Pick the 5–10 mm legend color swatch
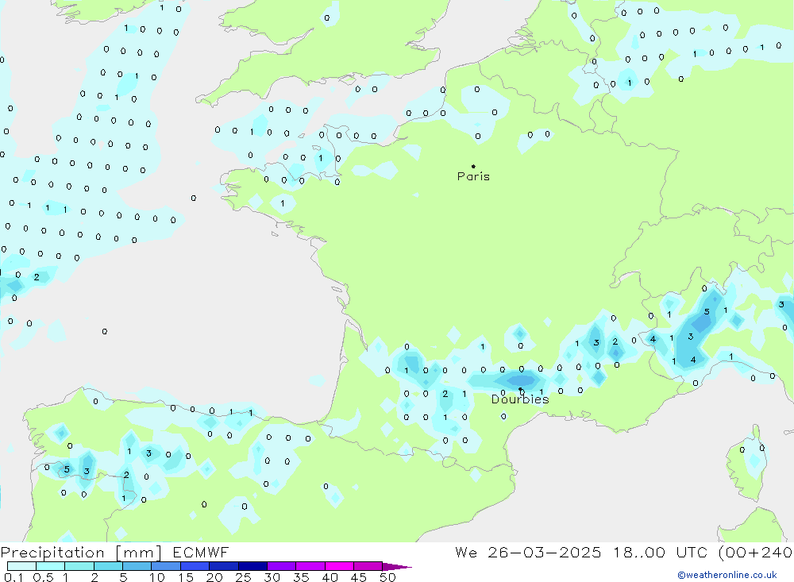This screenshot has height=582, width=794. [137, 566]
